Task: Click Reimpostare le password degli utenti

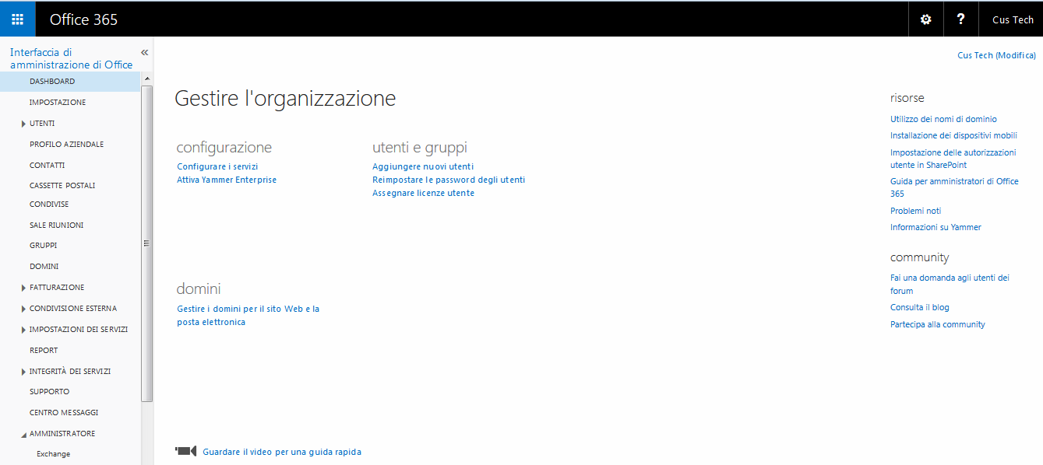Action: click(x=449, y=180)
